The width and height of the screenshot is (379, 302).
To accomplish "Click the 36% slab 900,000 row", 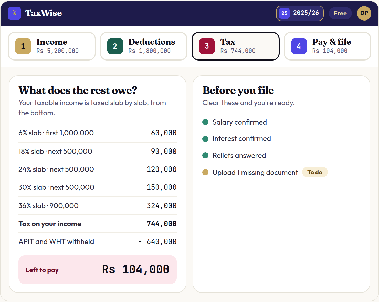I will [97, 206].
